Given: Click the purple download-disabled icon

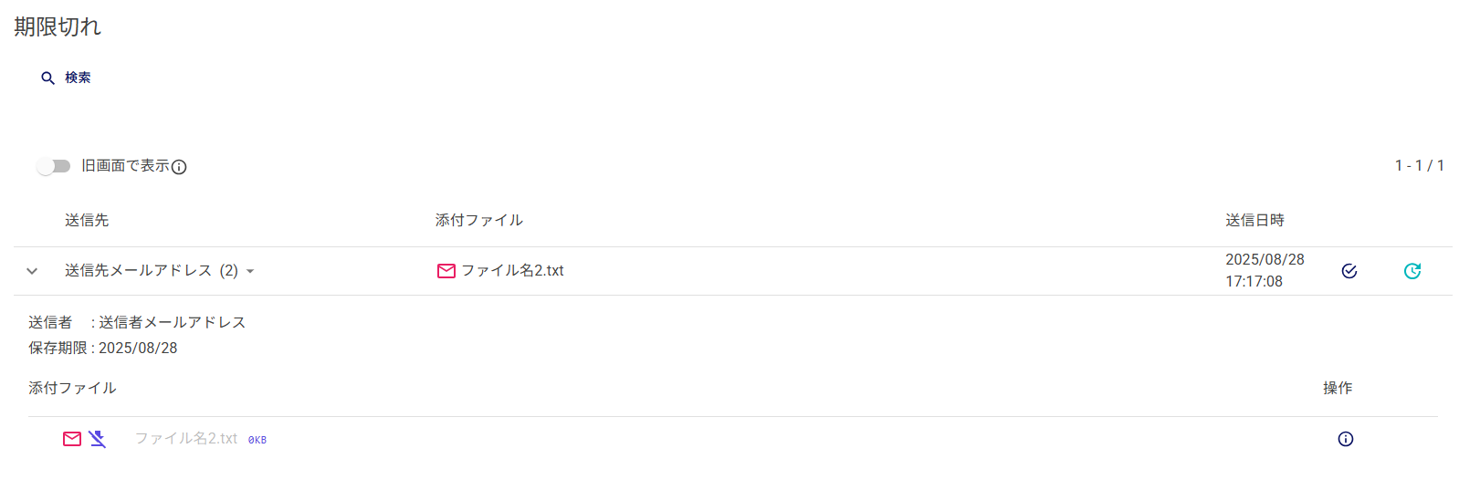Looking at the screenshot, I should (98, 439).
